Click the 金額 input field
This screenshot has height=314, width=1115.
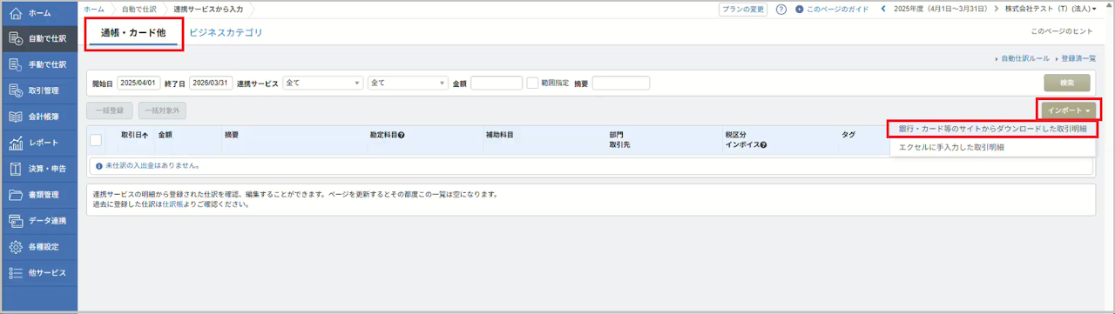[x=497, y=84]
